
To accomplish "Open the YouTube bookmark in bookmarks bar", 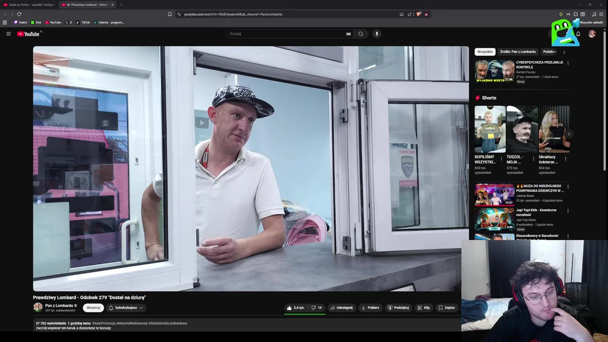I will pyautogui.click(x=53, y=22).
